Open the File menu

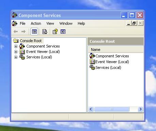[22, 23]
